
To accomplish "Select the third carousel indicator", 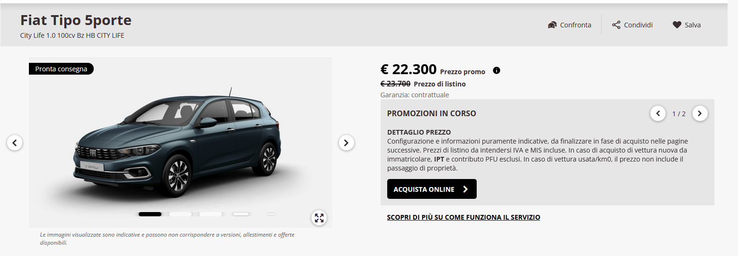I will 211,214.
